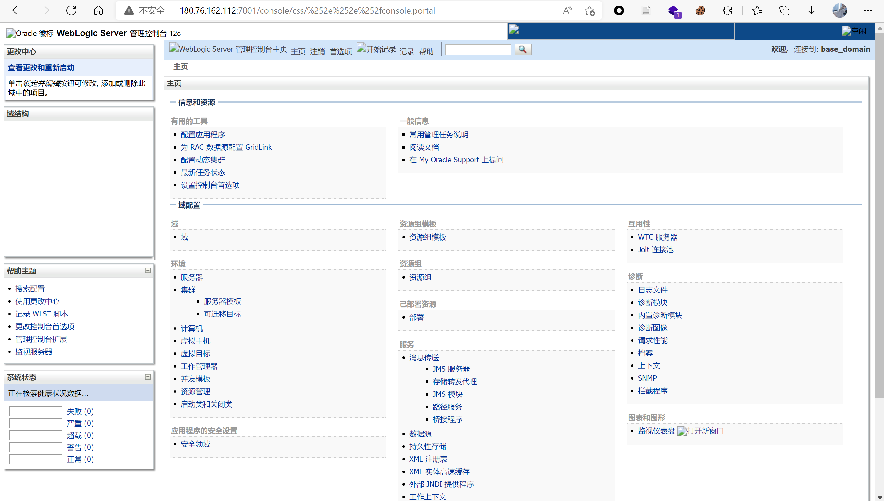Open 首选项 from the top toolbar

[x=340, y=52]
